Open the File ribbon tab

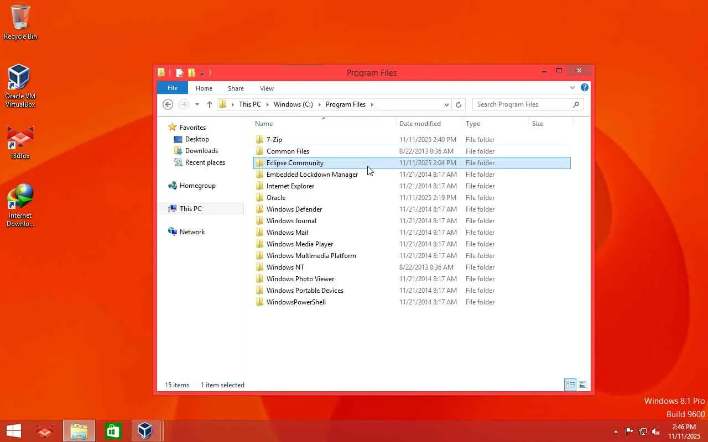point(173,88)
